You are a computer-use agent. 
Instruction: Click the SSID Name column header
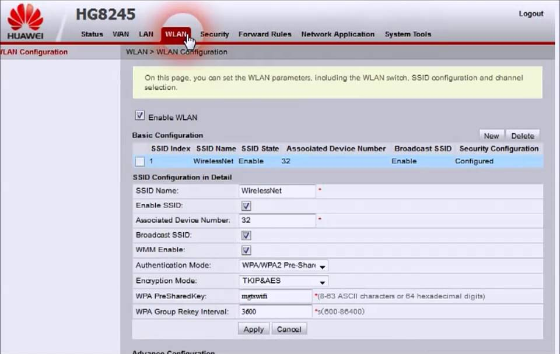click(216, 148)
